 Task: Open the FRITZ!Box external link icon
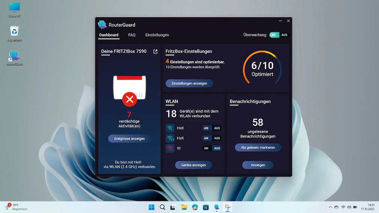pos(155,51)
